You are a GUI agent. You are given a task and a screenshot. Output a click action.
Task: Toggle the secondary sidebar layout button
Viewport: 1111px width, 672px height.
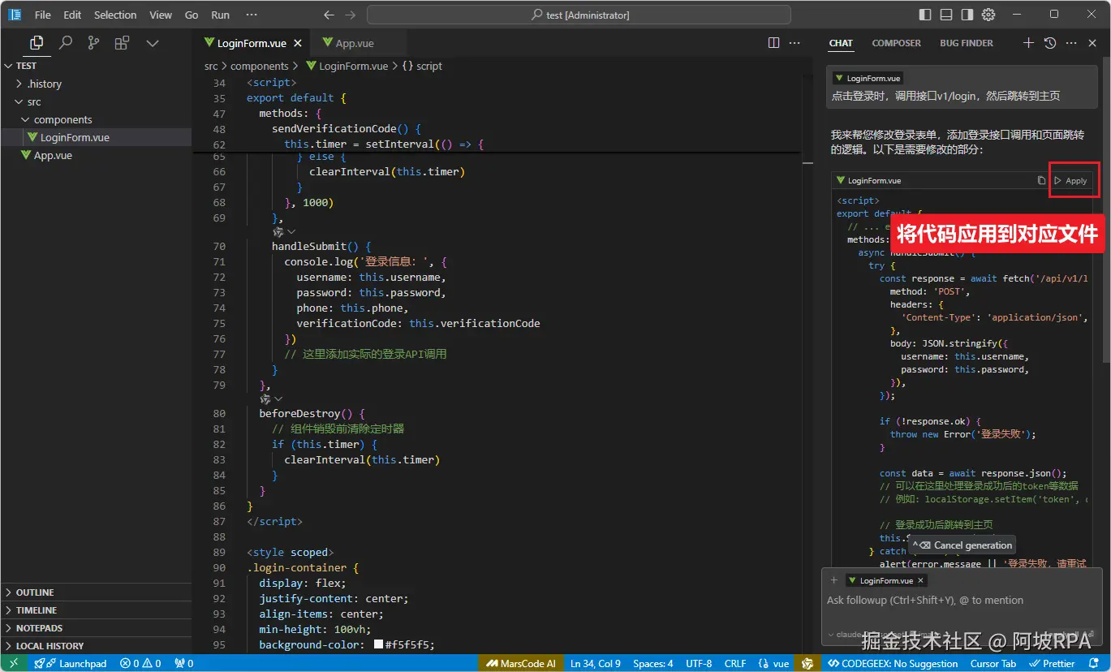(x=967, y=15)
